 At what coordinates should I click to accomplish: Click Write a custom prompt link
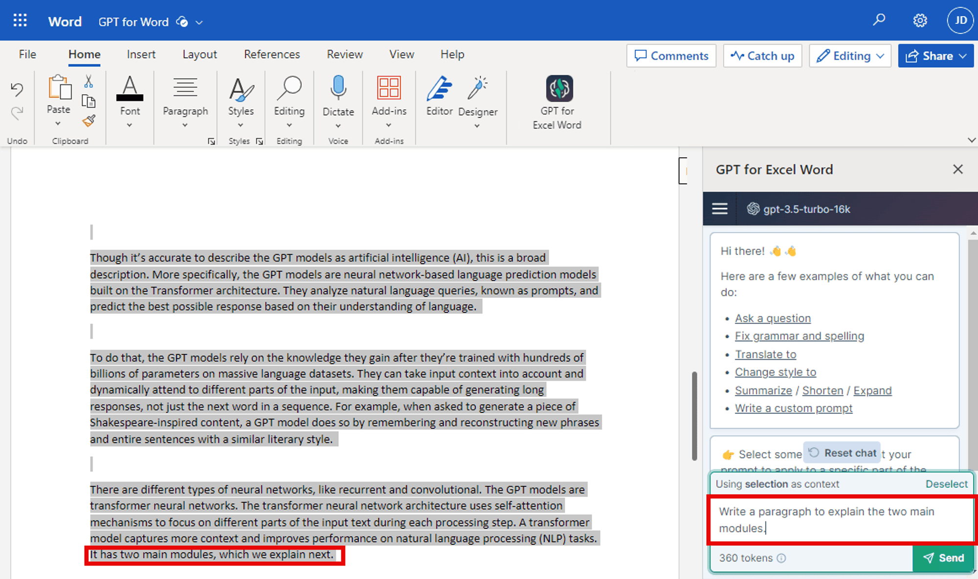click(x=793, y=408)
